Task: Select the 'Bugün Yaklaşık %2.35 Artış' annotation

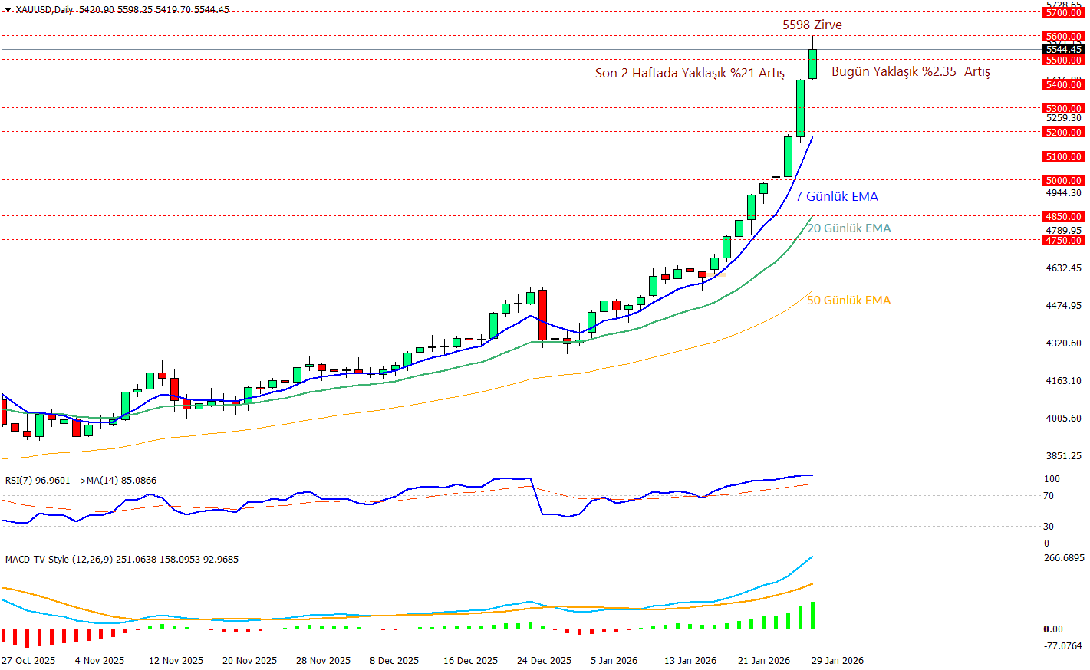Action: [x=911, y=72]
